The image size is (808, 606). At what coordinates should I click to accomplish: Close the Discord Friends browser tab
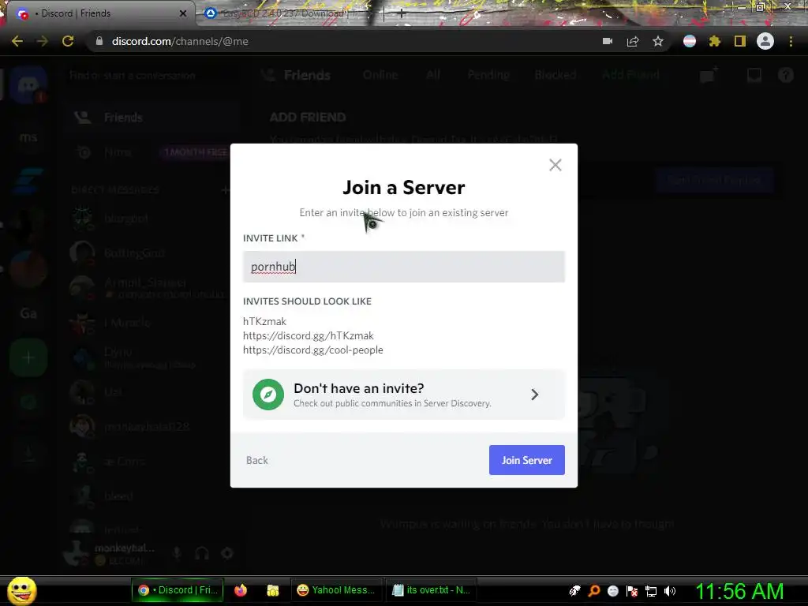182,13
